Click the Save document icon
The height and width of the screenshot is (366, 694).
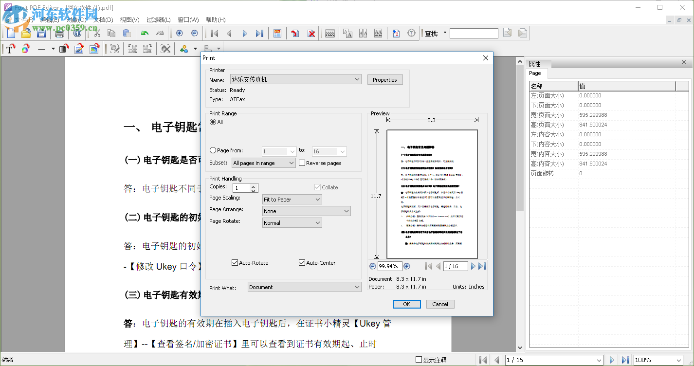pyautogui.click(x=41, y=33)
